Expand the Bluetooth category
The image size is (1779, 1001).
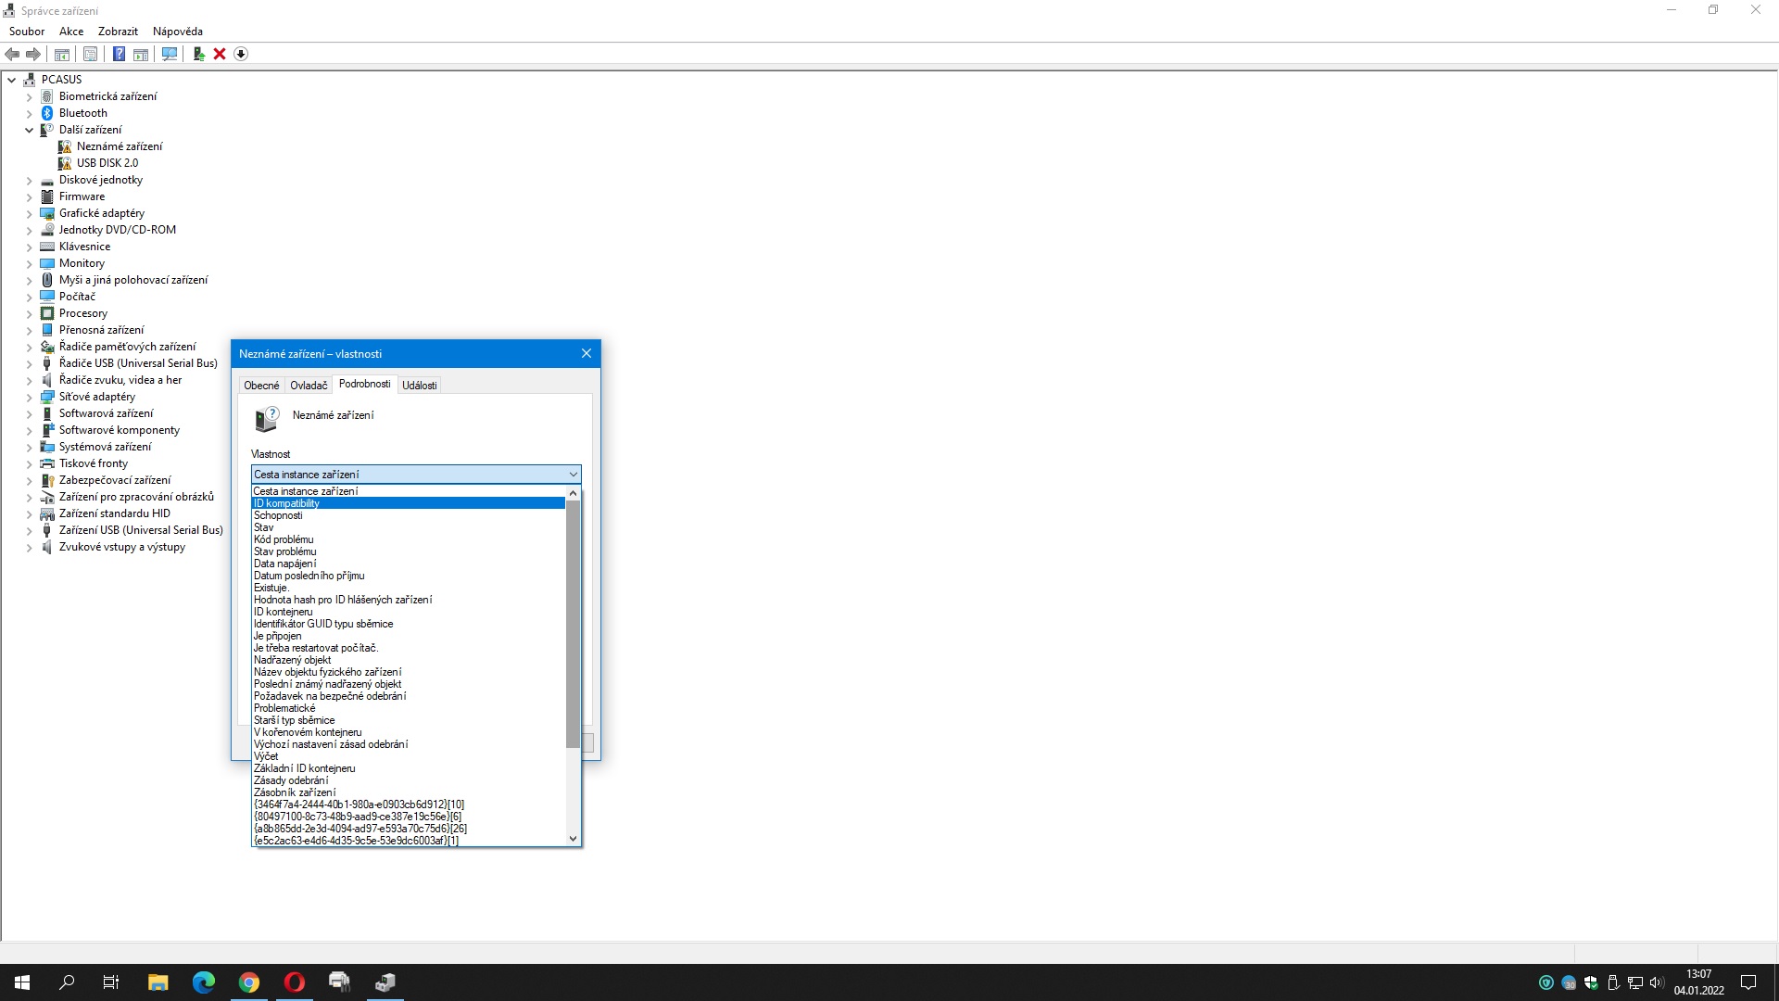click(30, 113)
